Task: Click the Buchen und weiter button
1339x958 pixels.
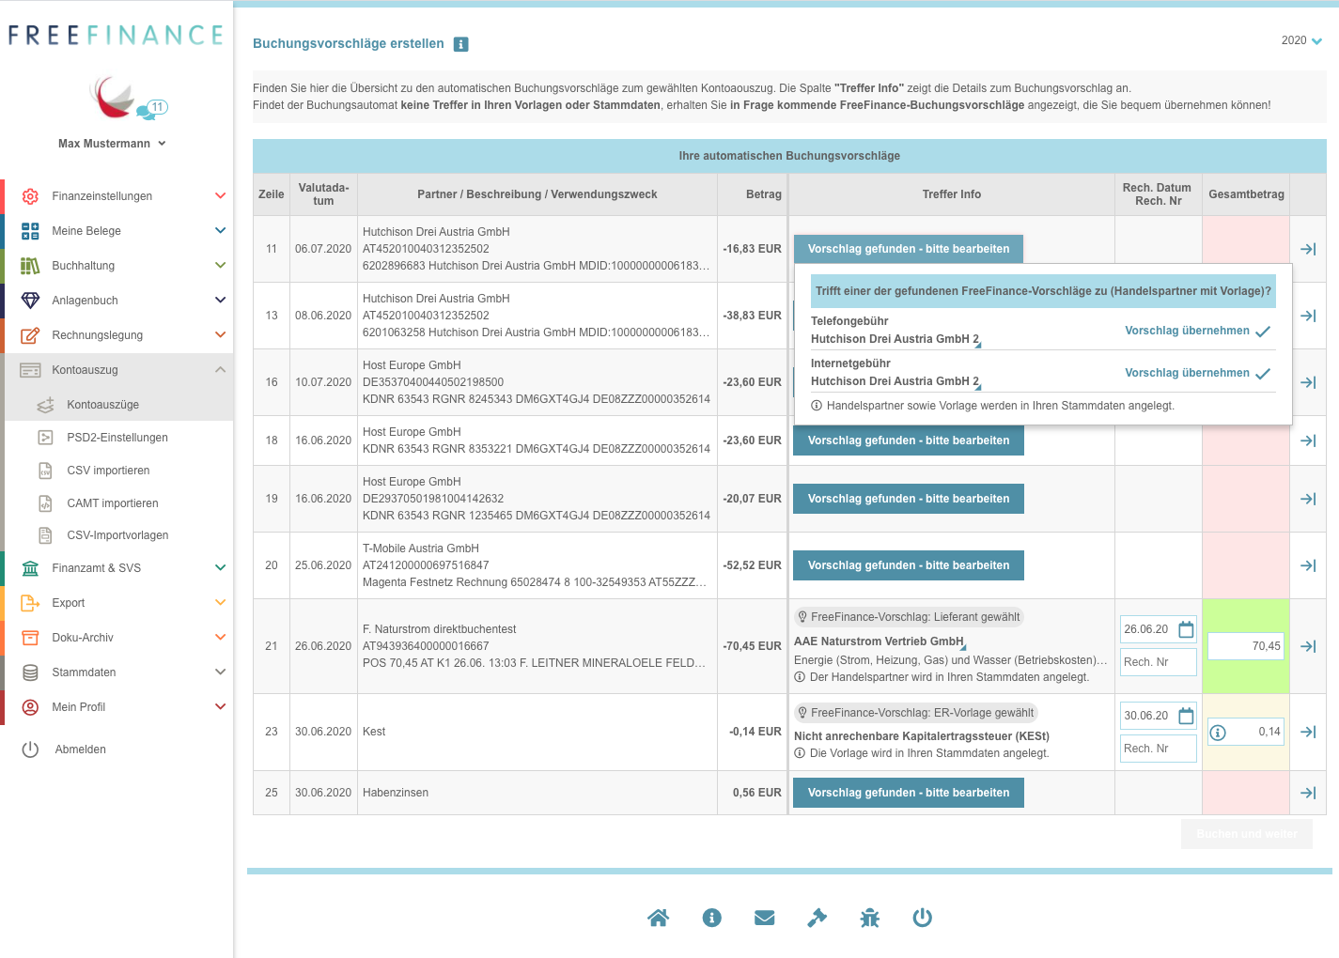Action: [x=1247, y=834]
